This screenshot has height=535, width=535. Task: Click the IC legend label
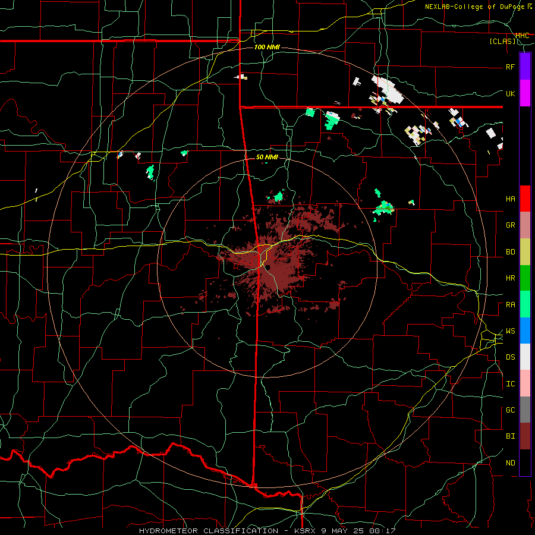click(510, 384)
